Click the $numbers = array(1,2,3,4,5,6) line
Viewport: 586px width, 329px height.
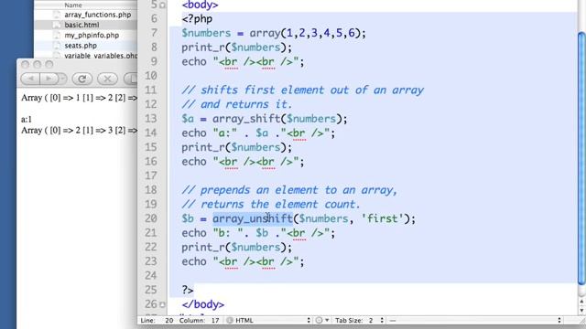coord(274,33)
